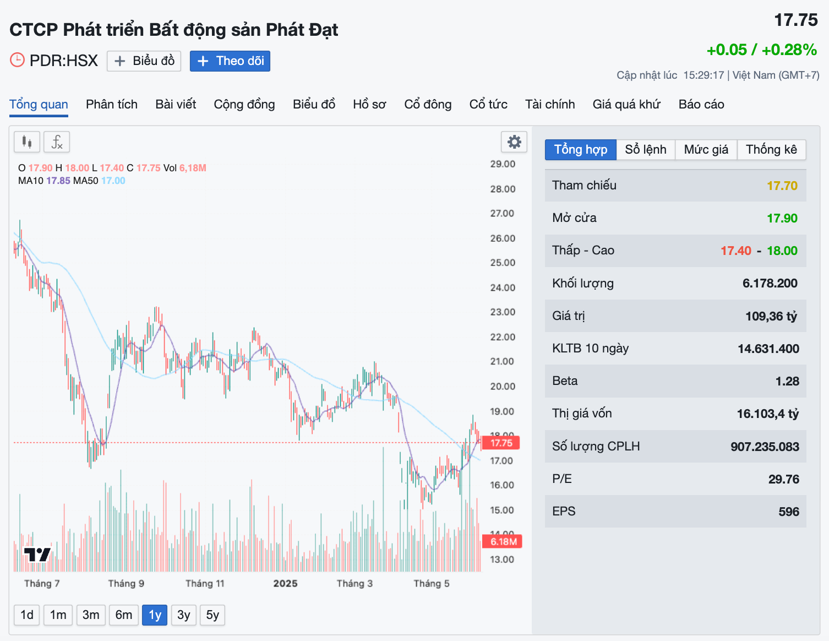Click the 17.75 current price label on axis
The height and width of the screenshot is (641, 829).
coord(500,443)
